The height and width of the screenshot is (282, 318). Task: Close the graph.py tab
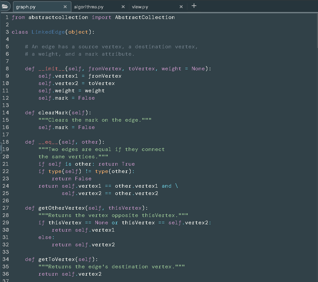tap(65, 6)
